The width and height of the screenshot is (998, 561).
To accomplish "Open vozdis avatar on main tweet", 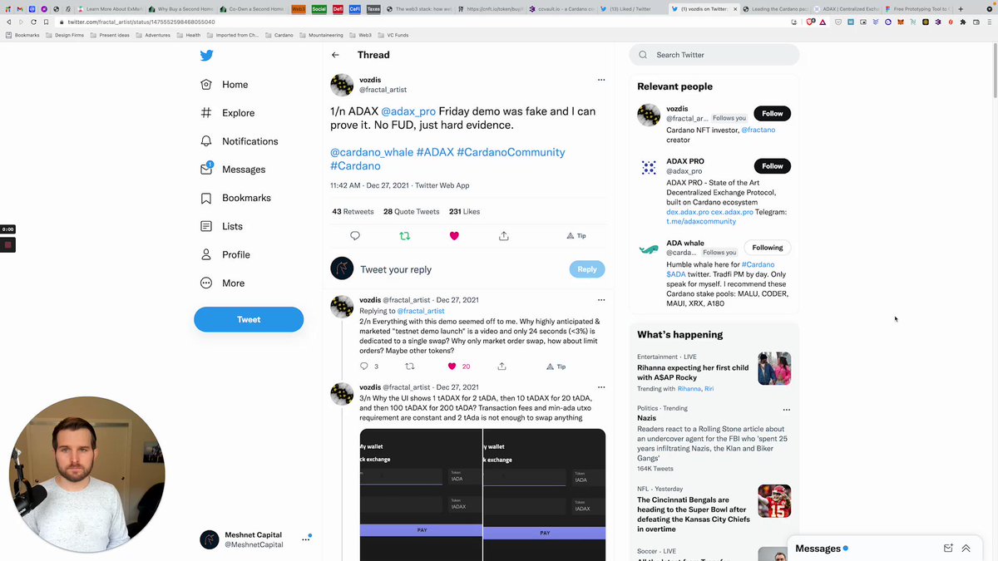I will [x=342, y=85].
